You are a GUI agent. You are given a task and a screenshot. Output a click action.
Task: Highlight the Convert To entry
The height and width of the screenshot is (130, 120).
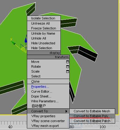click(x=48, y=111)
